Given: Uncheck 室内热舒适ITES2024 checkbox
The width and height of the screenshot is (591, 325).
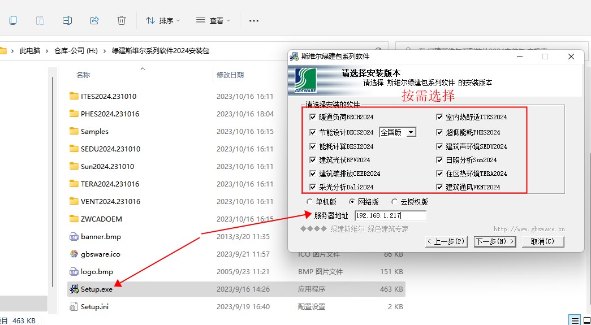Looking at the screenshot, I should 439,117.
